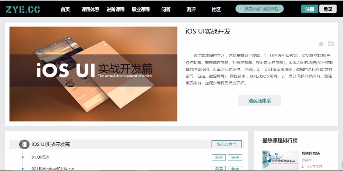The height and width of the screenshot is (171, 343).
Task: Click the 最热课程排行榜 heading
Action: click(x=280, y=140)
